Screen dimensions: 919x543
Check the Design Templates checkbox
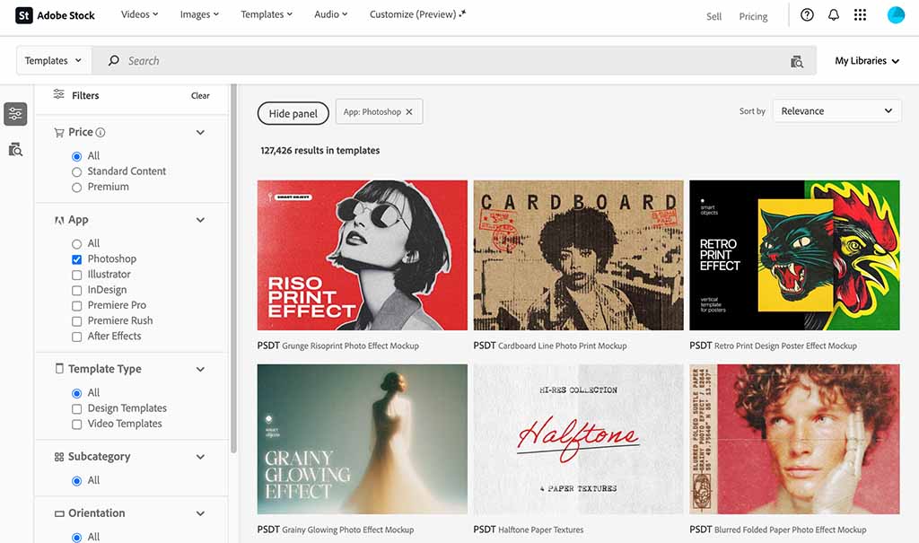pyautogui.click(x=77, y=408)
